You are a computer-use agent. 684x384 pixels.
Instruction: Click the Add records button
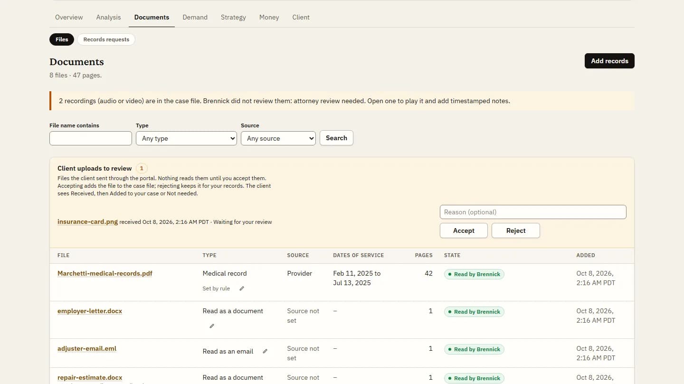[609, 61]
